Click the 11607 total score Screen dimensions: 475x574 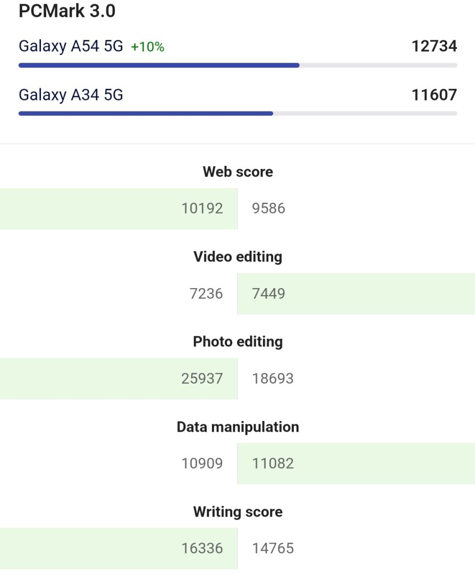point(435,95)
